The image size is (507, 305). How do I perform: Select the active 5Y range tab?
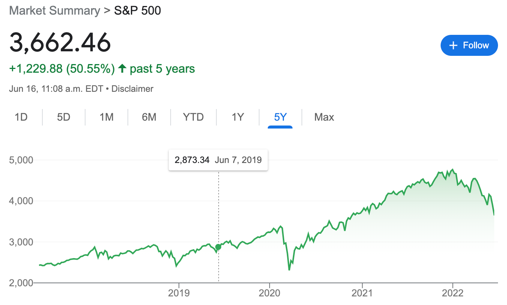point(280,117)
